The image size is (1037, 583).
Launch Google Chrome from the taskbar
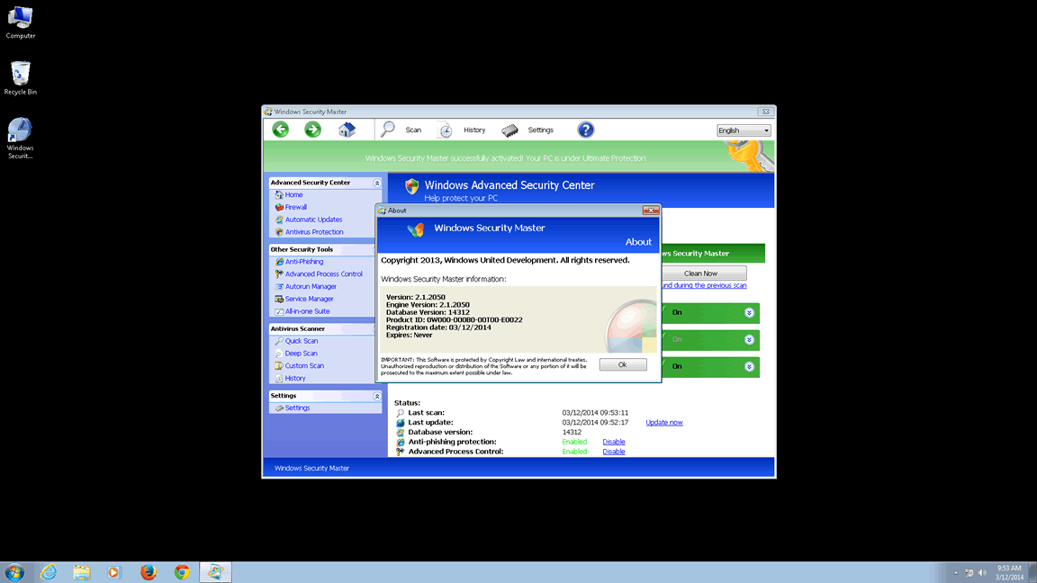(182, 572)
